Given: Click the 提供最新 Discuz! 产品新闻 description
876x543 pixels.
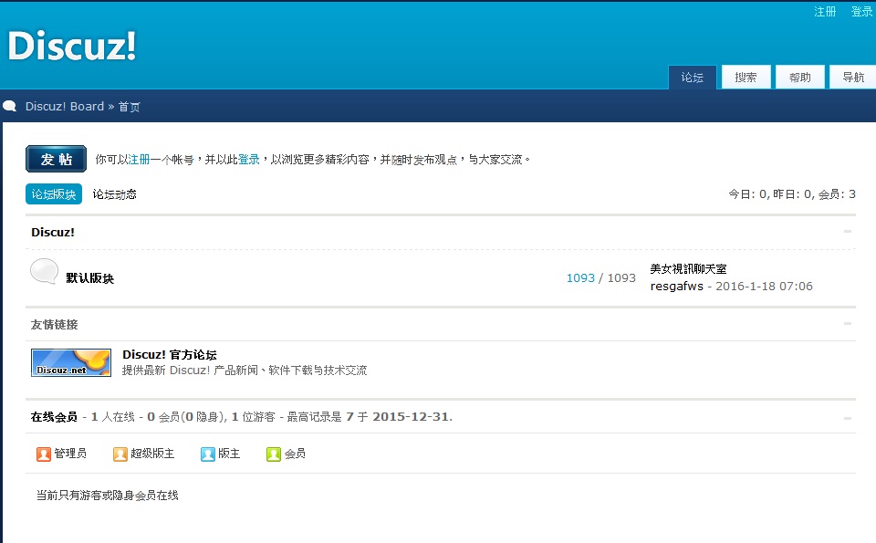Looking at the screenshot, I should (x=245, y=370).
